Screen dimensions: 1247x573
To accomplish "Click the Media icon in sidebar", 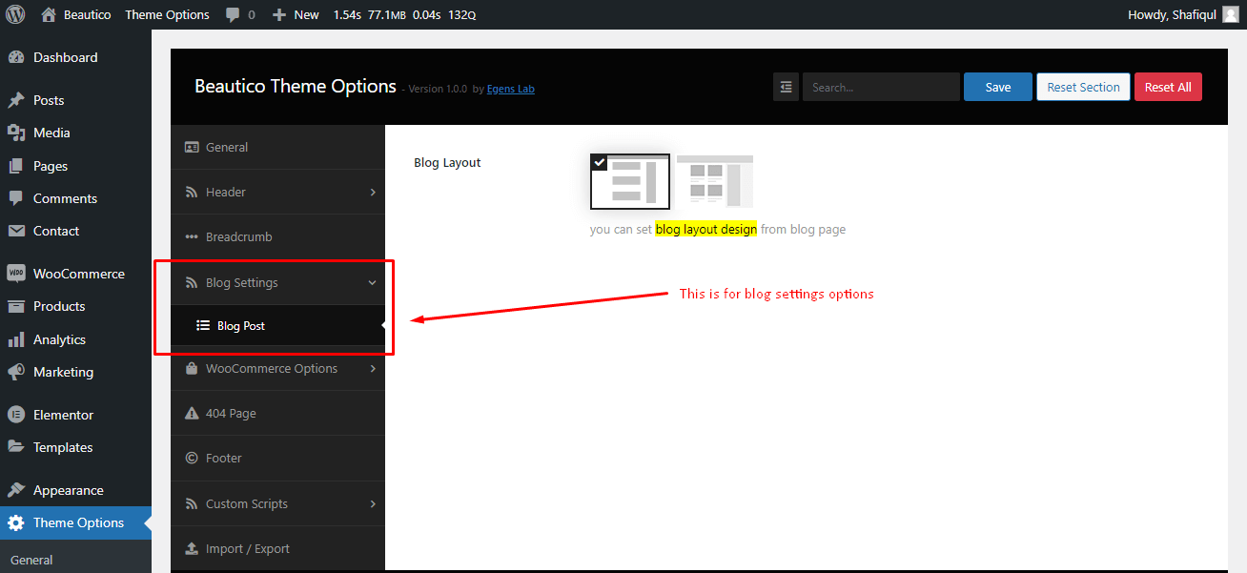I will [x=16, y=133].
